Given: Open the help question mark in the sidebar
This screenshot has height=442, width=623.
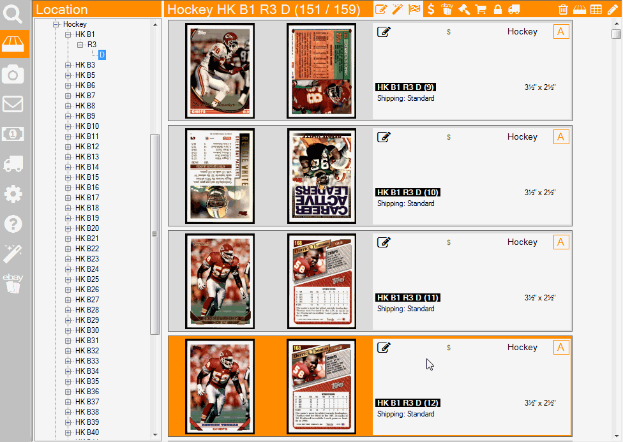Looking at the screenshot, I should point(13,224).
